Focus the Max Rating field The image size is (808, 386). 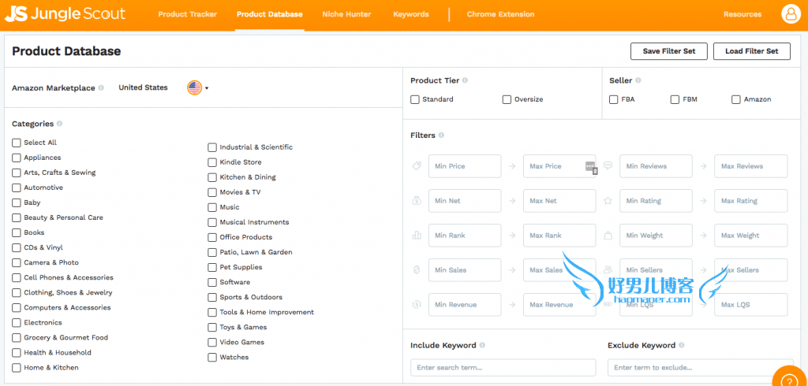pos(751,201)
